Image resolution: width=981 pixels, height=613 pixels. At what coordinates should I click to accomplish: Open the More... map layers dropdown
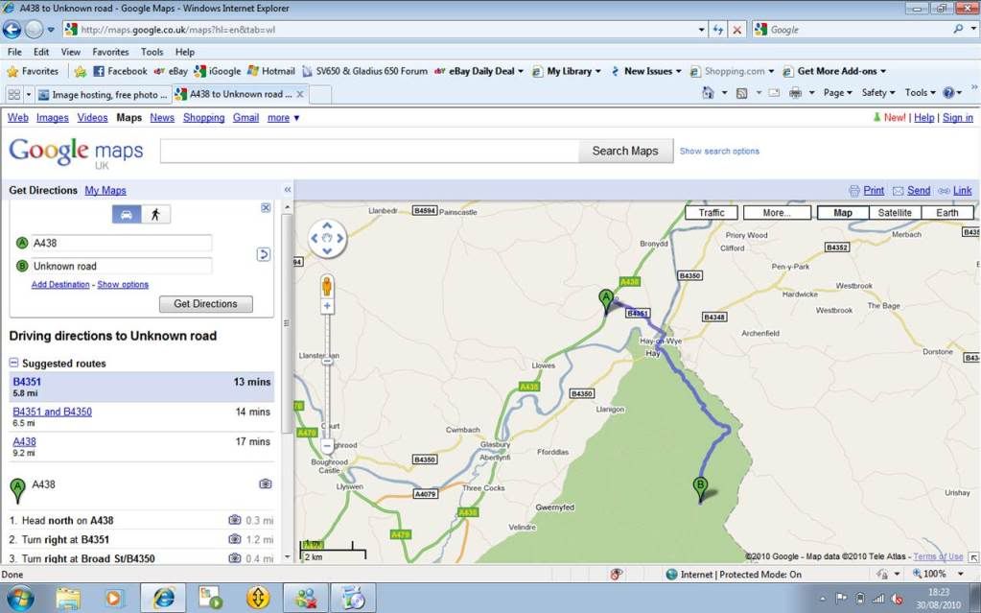point(777,213)
